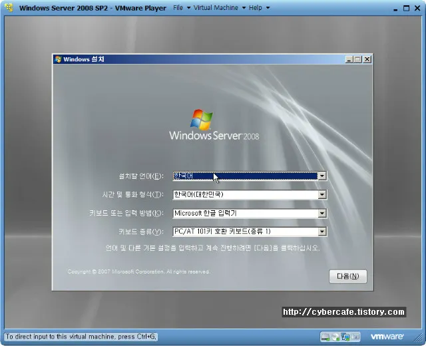This screenshot has height=346, width=426.
Task: Open the Help menu
Action: (x=259, y=8)
